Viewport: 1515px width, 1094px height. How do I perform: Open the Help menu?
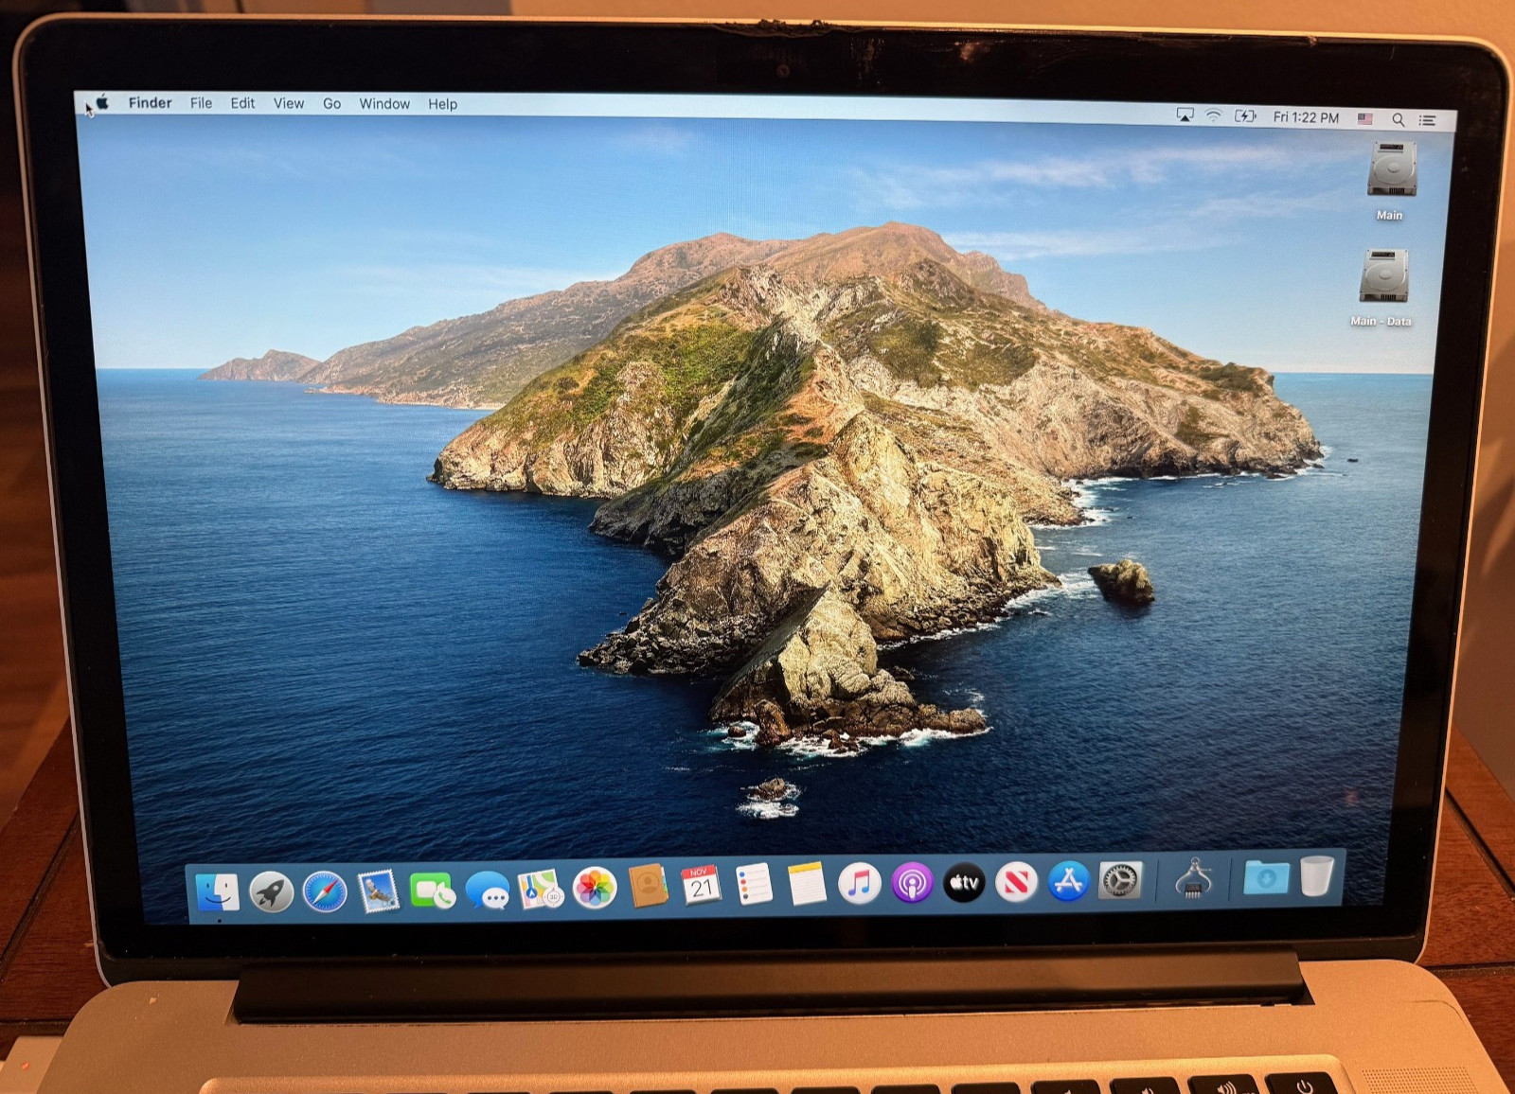[442, 104]
